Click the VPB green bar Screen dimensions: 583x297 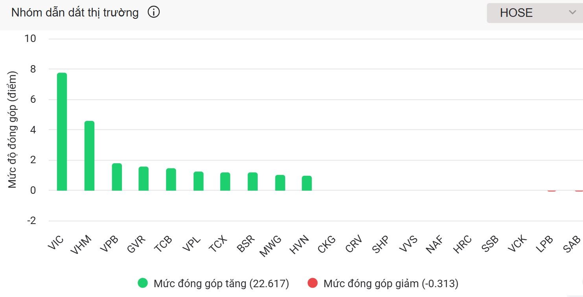[x=117, y=177]
